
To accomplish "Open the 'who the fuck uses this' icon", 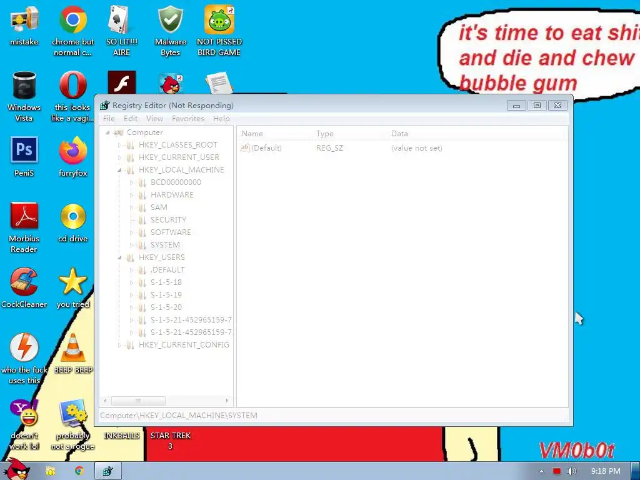I will pos(24,358).
